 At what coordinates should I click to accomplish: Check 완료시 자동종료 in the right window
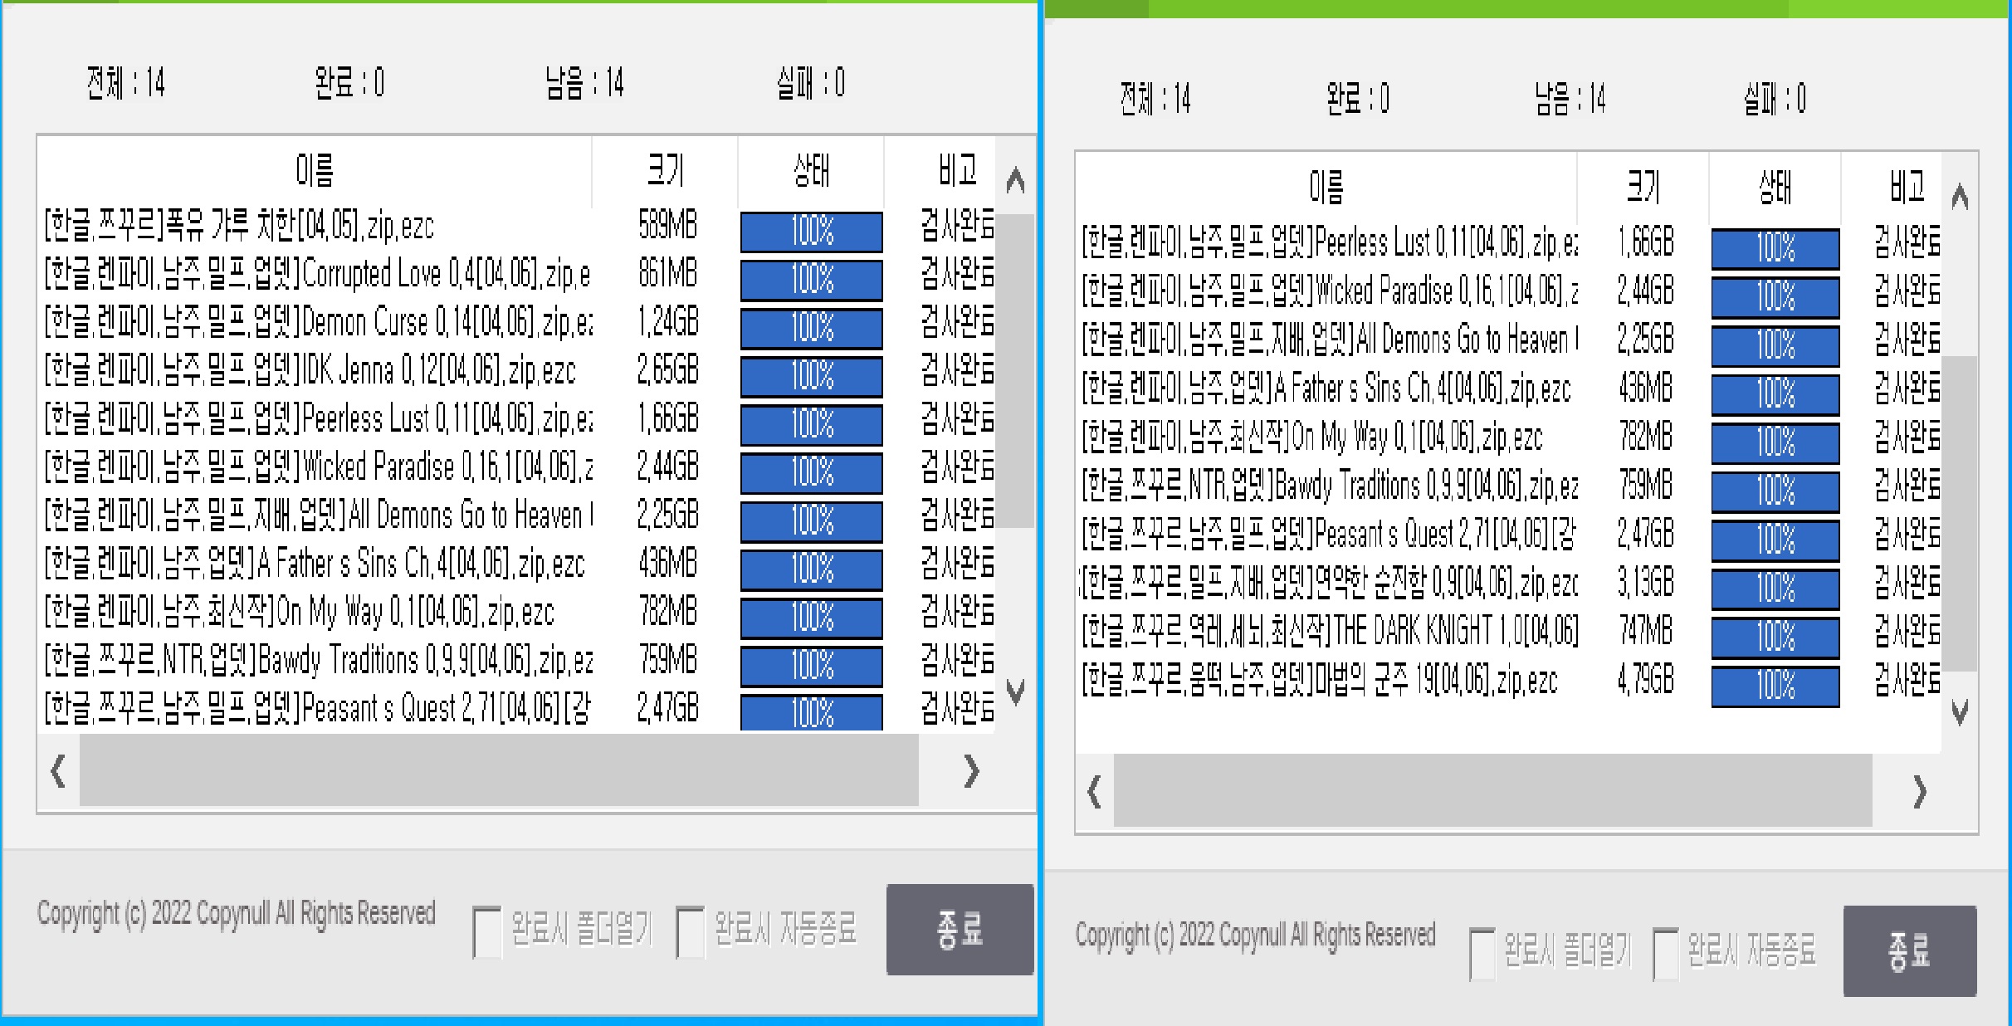pos(1665,953)
